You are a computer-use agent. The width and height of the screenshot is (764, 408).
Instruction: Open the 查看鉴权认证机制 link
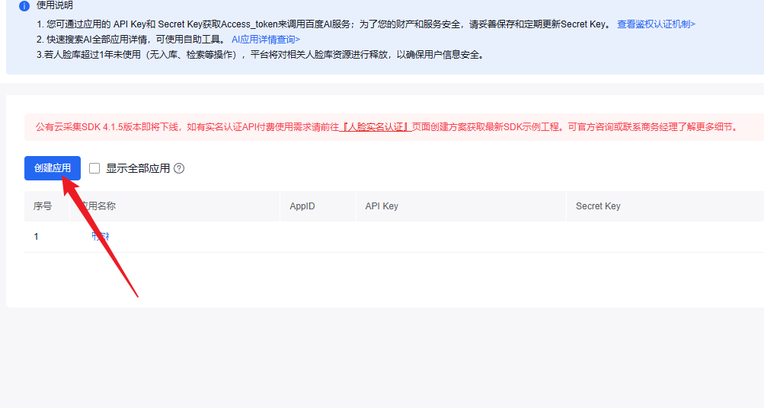tap(656, 24)
